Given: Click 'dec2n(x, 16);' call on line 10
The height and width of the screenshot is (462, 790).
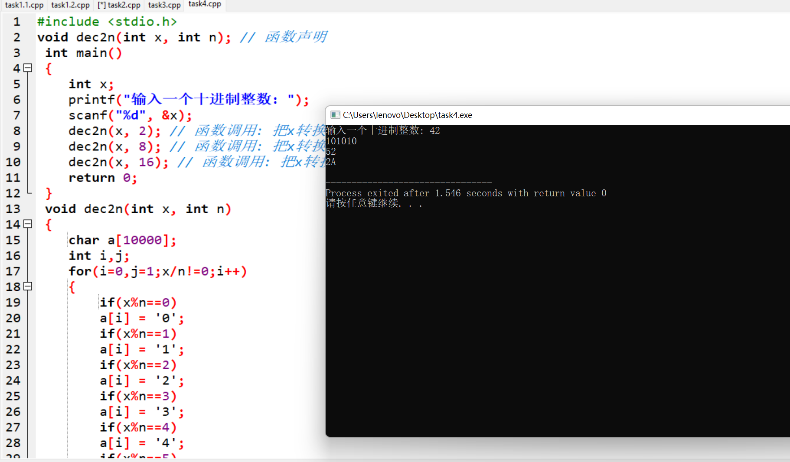Looking at the screenshot, I should click(x=118, y=162).
